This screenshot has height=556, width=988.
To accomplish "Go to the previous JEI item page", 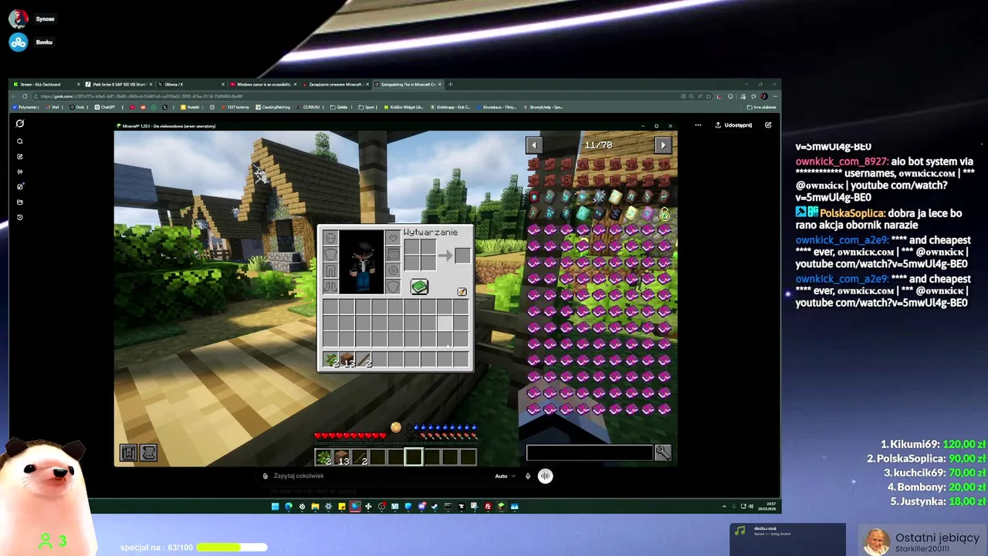I will [533, 145].
